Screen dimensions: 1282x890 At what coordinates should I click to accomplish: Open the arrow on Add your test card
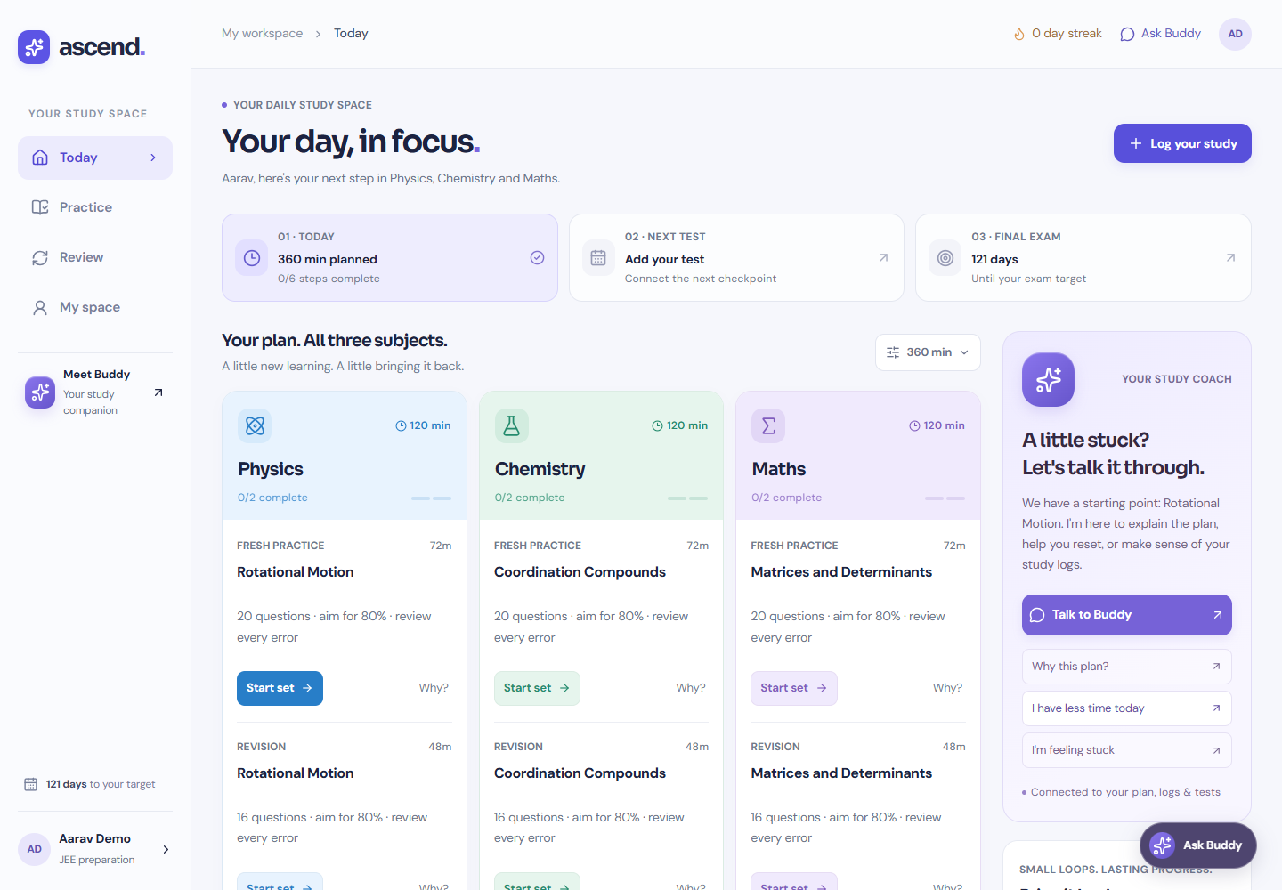[883, 257]
